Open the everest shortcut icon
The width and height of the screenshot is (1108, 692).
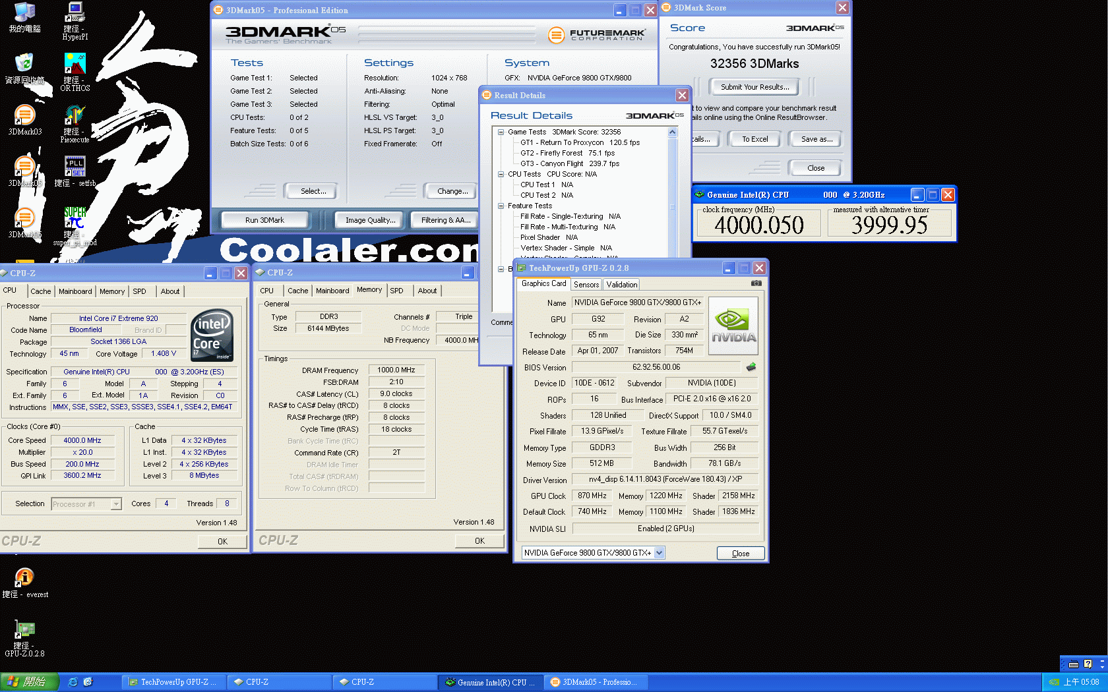(24, 583)
